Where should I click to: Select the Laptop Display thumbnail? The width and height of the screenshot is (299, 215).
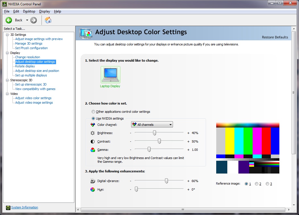click(110, 75)
